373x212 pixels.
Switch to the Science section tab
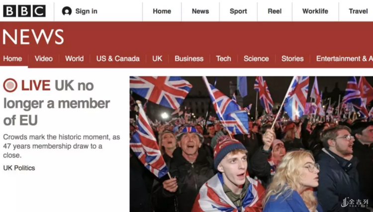[x=256, y=59]
